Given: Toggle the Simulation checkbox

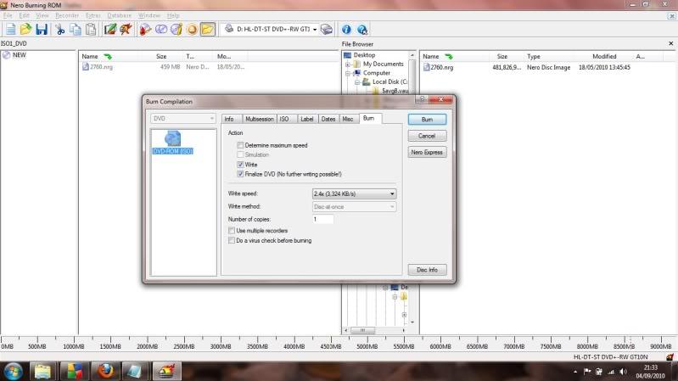Looking at the screenshot, I should coord(240,154).
